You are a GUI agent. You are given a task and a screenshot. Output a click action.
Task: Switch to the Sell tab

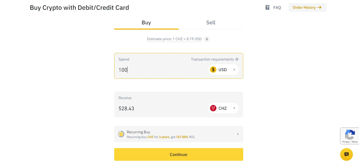[x=211, y=23]
